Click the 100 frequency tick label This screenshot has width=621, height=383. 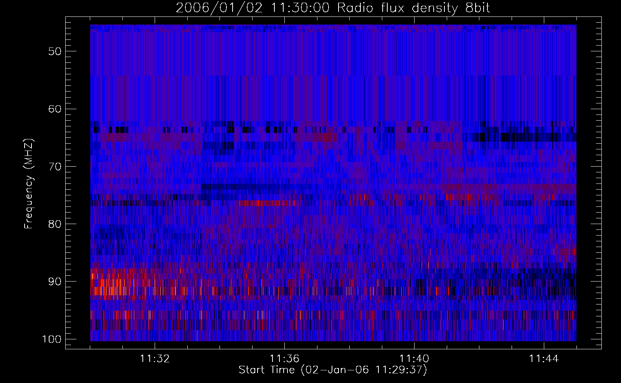point(51,339)
